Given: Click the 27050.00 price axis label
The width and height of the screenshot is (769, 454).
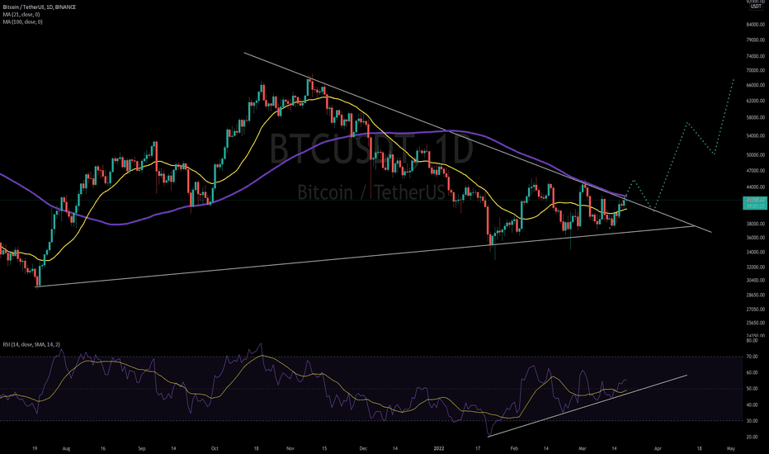Looking at the screenshot, I should point(755,310).
